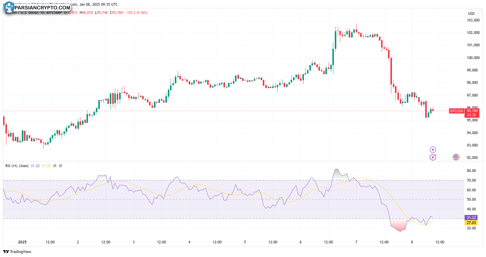Click day 7 on the time axis

[356, 242]
